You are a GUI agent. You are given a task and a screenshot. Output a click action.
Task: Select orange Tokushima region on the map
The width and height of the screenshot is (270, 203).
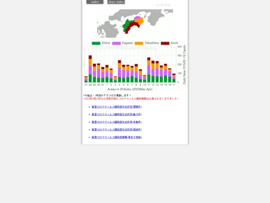[140, 22]
